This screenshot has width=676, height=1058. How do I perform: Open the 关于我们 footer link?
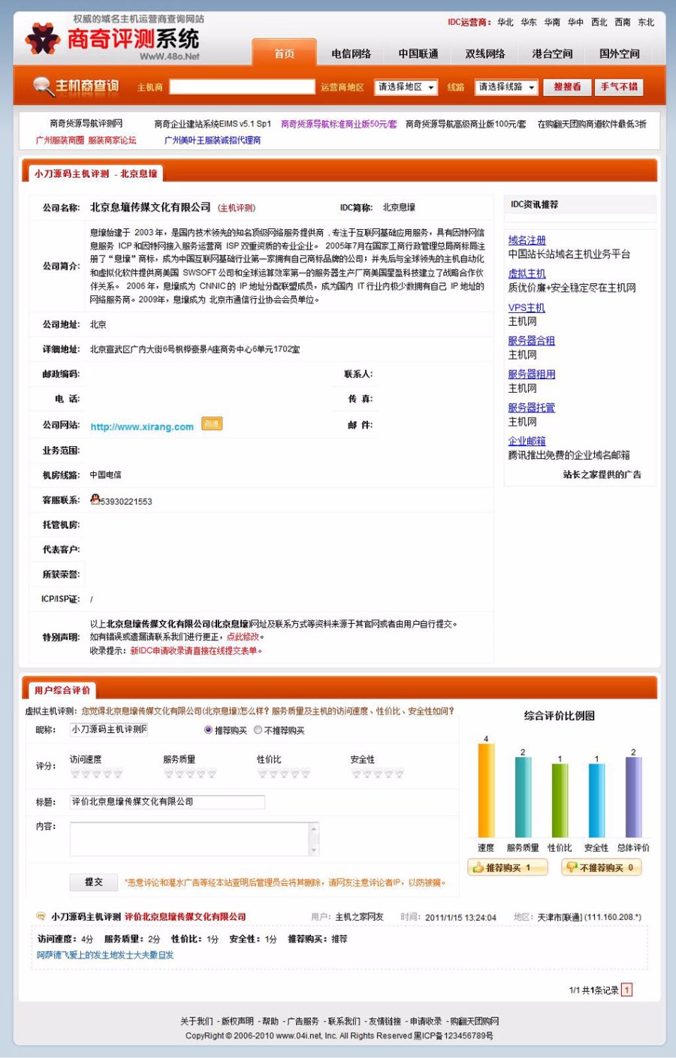click(196, 1021)
